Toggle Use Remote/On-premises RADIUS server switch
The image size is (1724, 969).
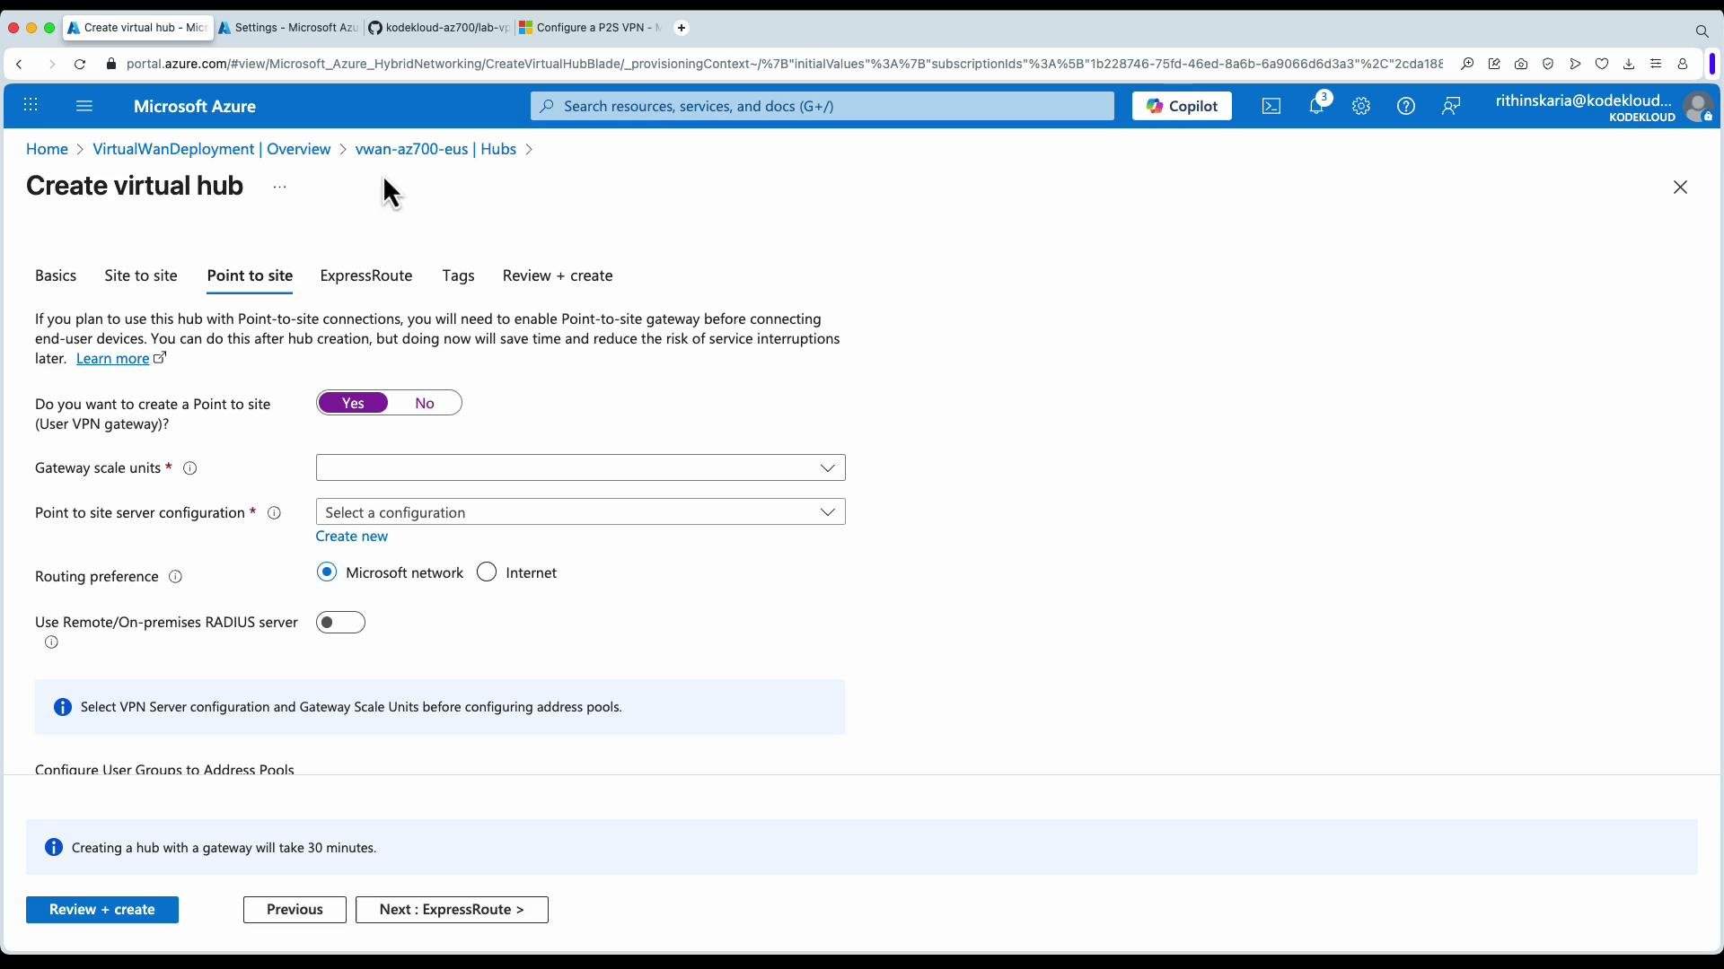point(340,623)
